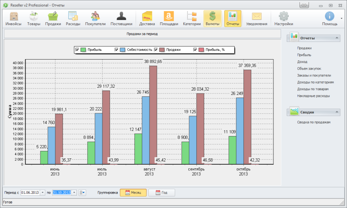
Task: Open the end date dropdown calendar
Action: tap(74, 193)
